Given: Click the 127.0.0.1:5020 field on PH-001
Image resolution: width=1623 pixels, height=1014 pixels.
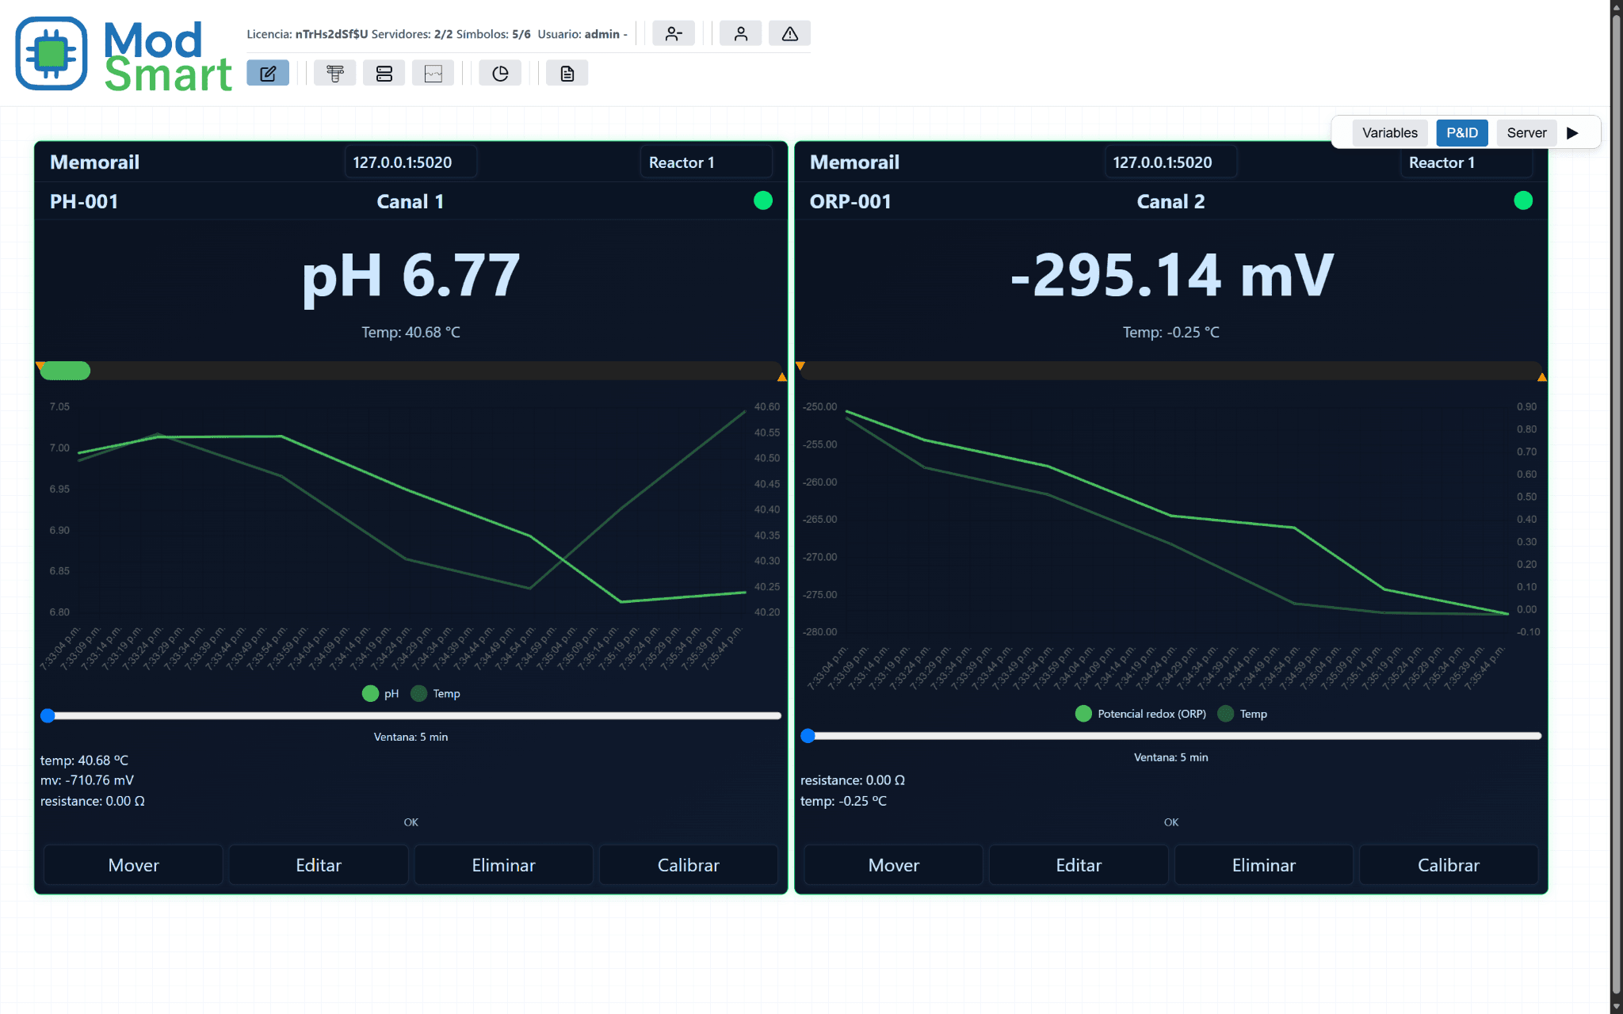Looking at the screenshot, I should 411,162.
